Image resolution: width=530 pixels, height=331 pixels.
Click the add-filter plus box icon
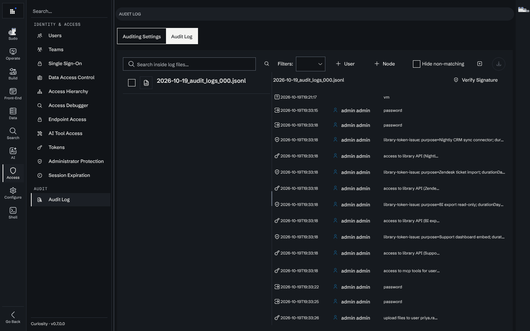(480, 64)
